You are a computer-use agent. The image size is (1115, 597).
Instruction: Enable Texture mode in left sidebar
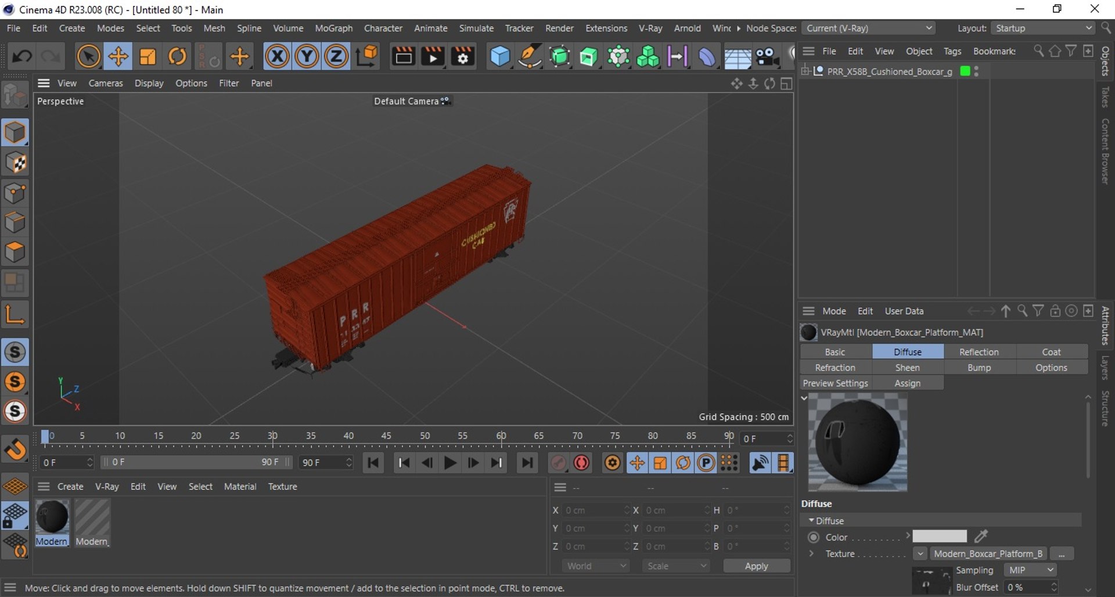point(15,163)
